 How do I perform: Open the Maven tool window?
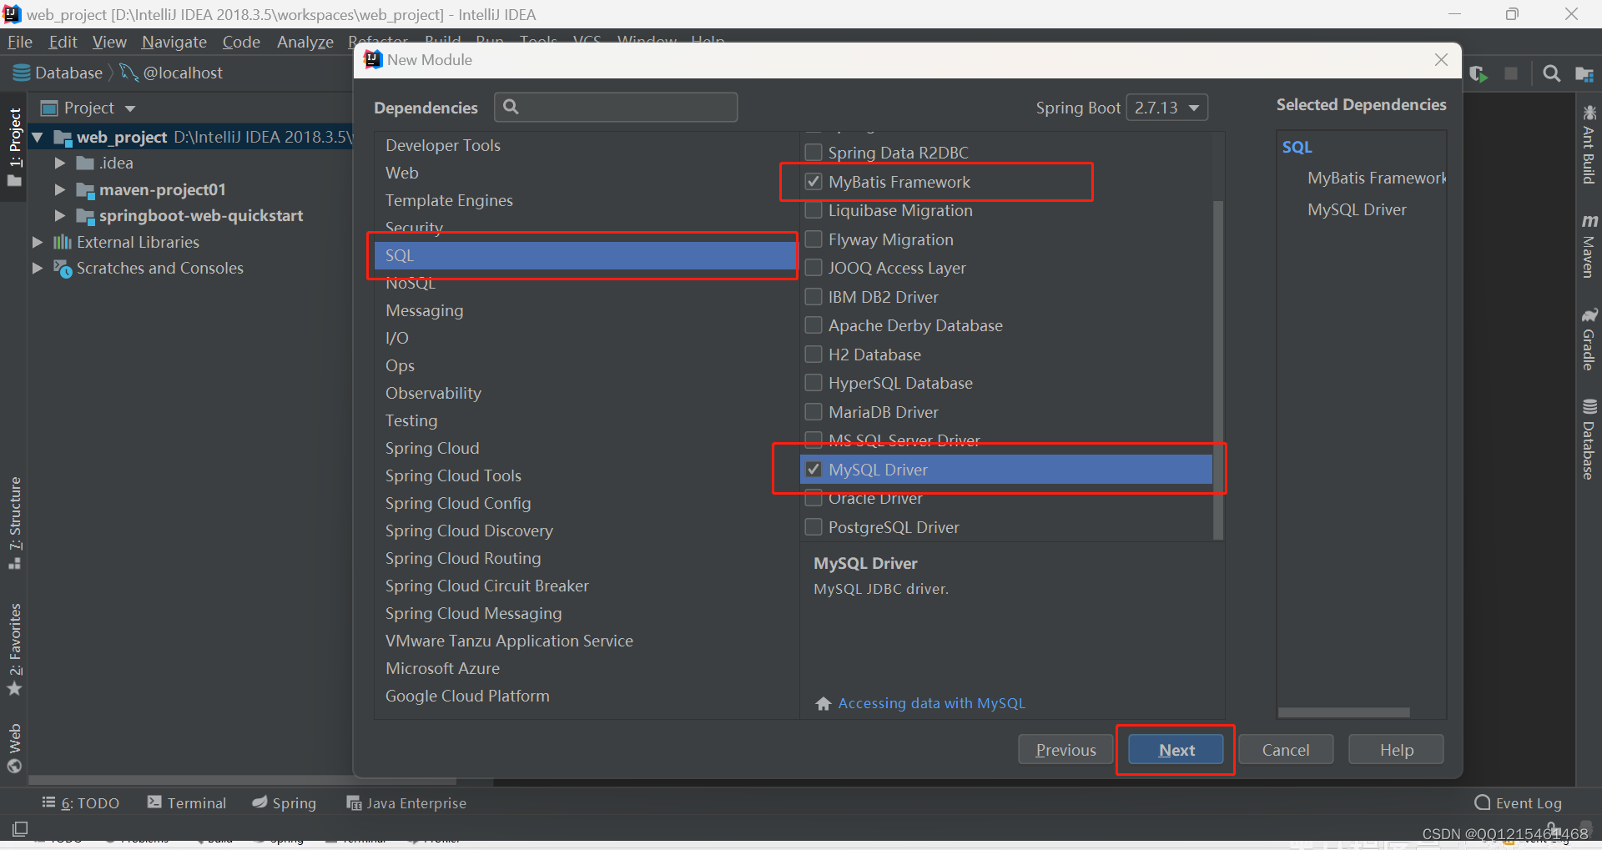tap(1589, 245)
